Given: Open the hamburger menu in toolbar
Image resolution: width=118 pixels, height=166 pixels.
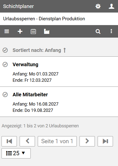Looking at the screenshot, I should click(x=7, y=31).
